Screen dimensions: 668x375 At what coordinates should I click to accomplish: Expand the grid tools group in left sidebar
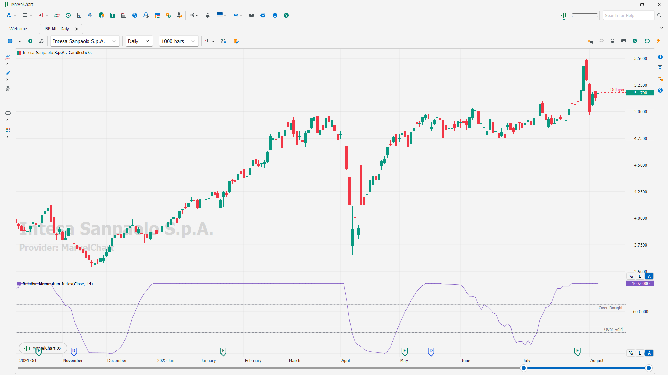(x=7, y=137)
